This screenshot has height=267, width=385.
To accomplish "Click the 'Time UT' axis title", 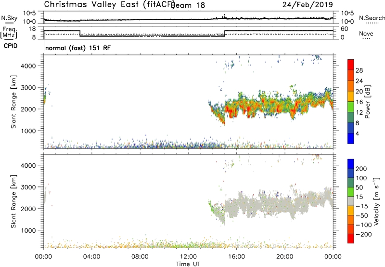I will 188,264.
